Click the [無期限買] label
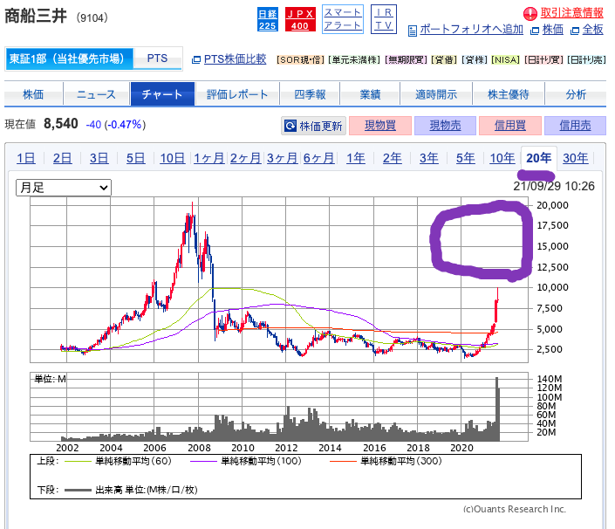The height and width of the screenshot is (529, 615). 406,59
